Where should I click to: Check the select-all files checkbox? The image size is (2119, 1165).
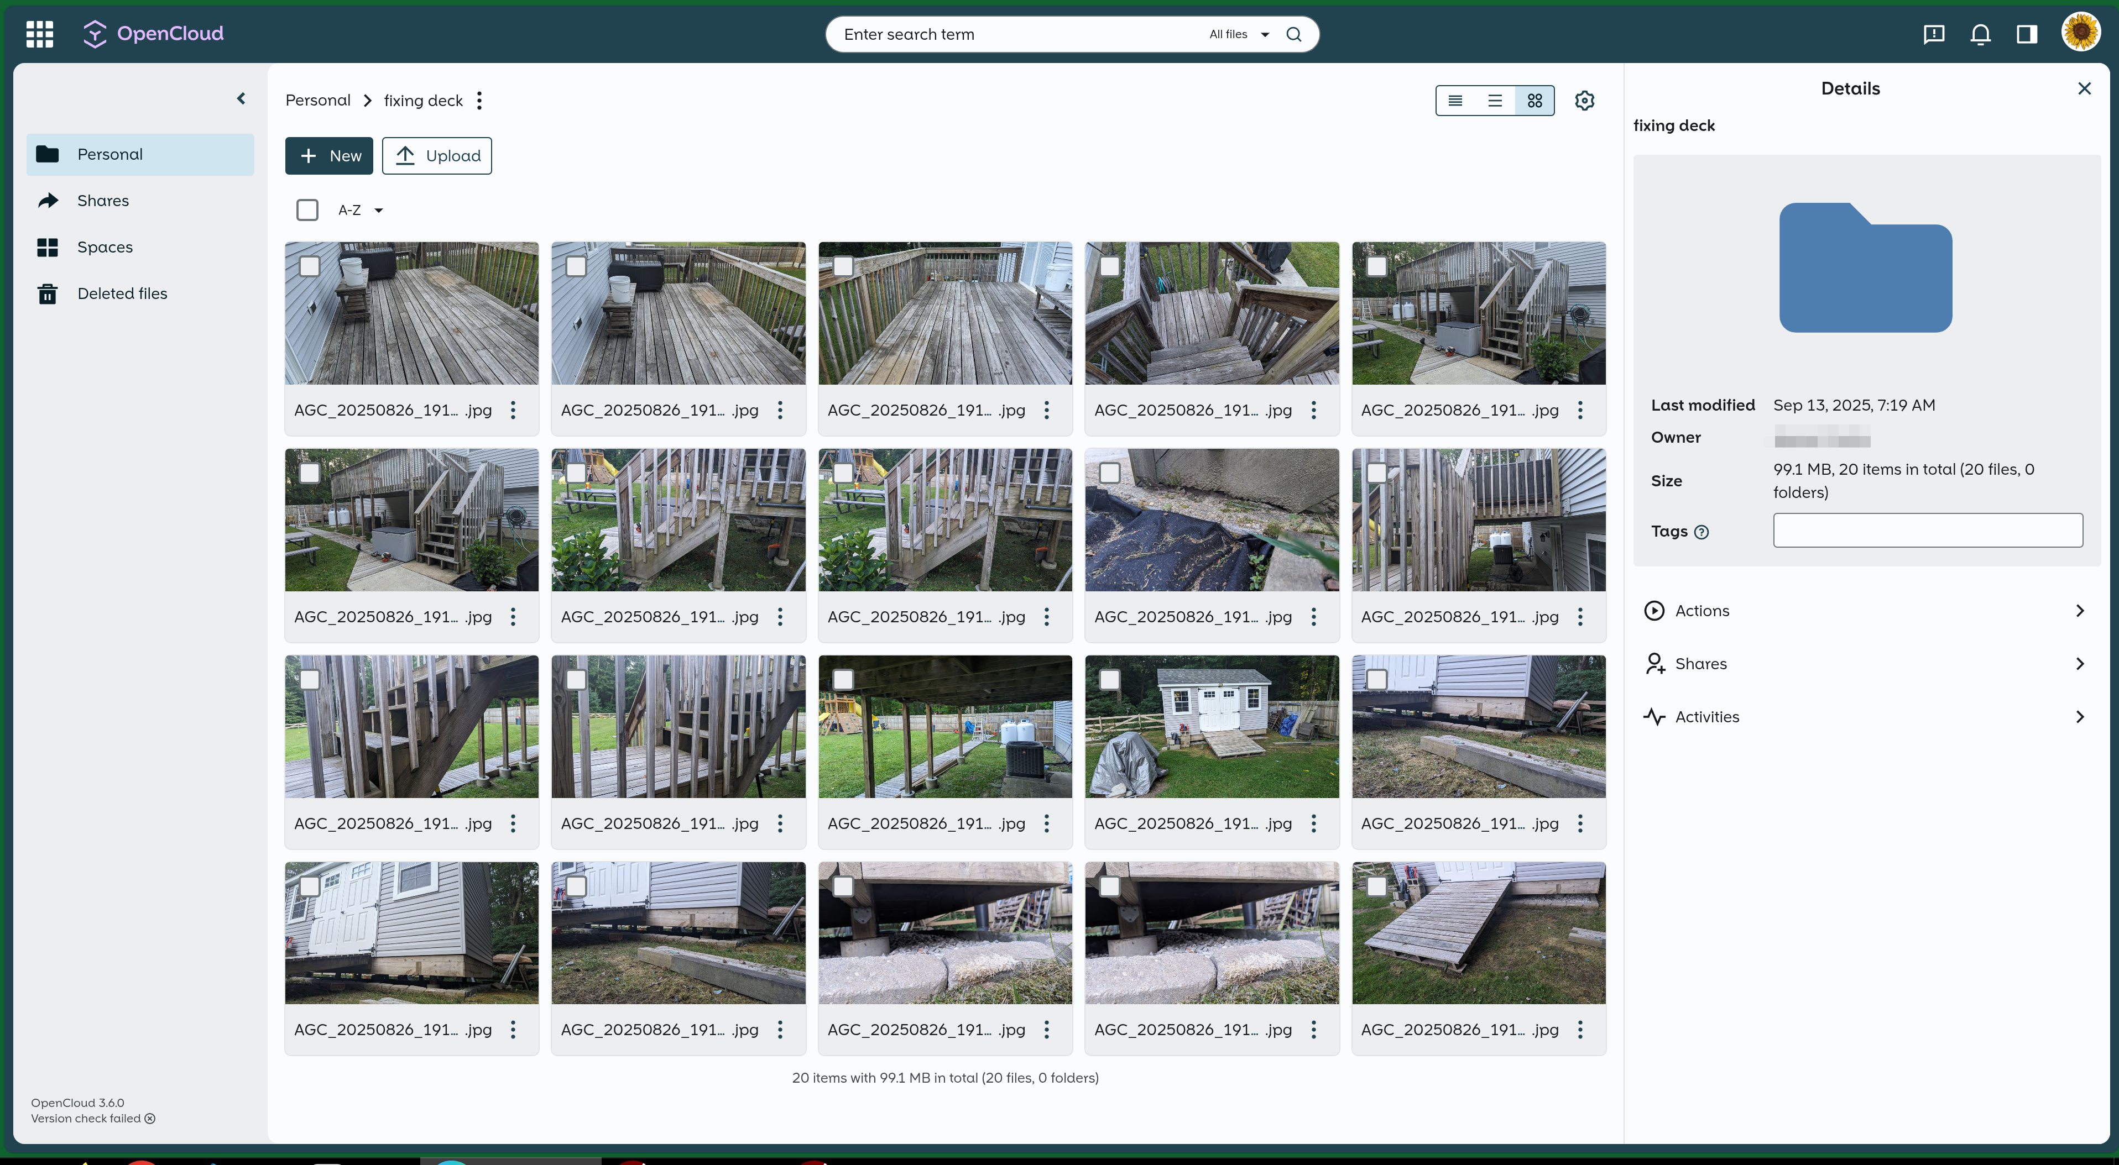[307, 209]
